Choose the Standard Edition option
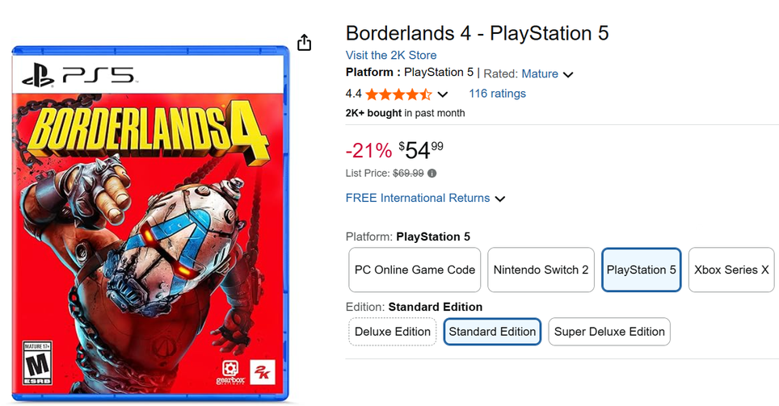 coord(492,332)
